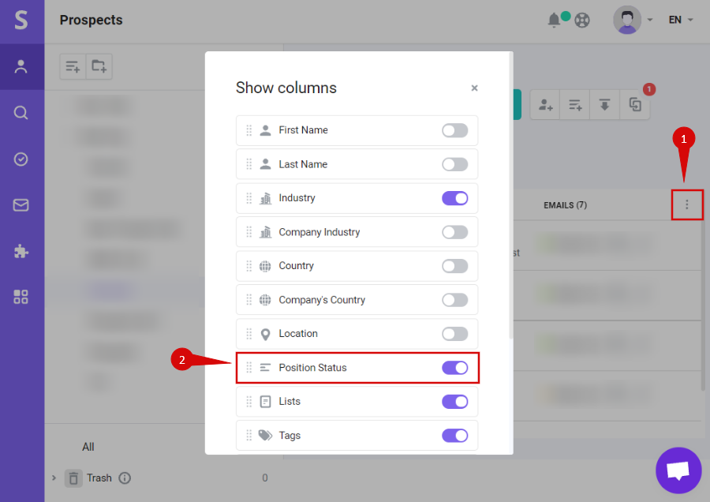Screen dimensions: 710x502
Task: Open the search icon in sidebar
Action: (x=21, y=112)
